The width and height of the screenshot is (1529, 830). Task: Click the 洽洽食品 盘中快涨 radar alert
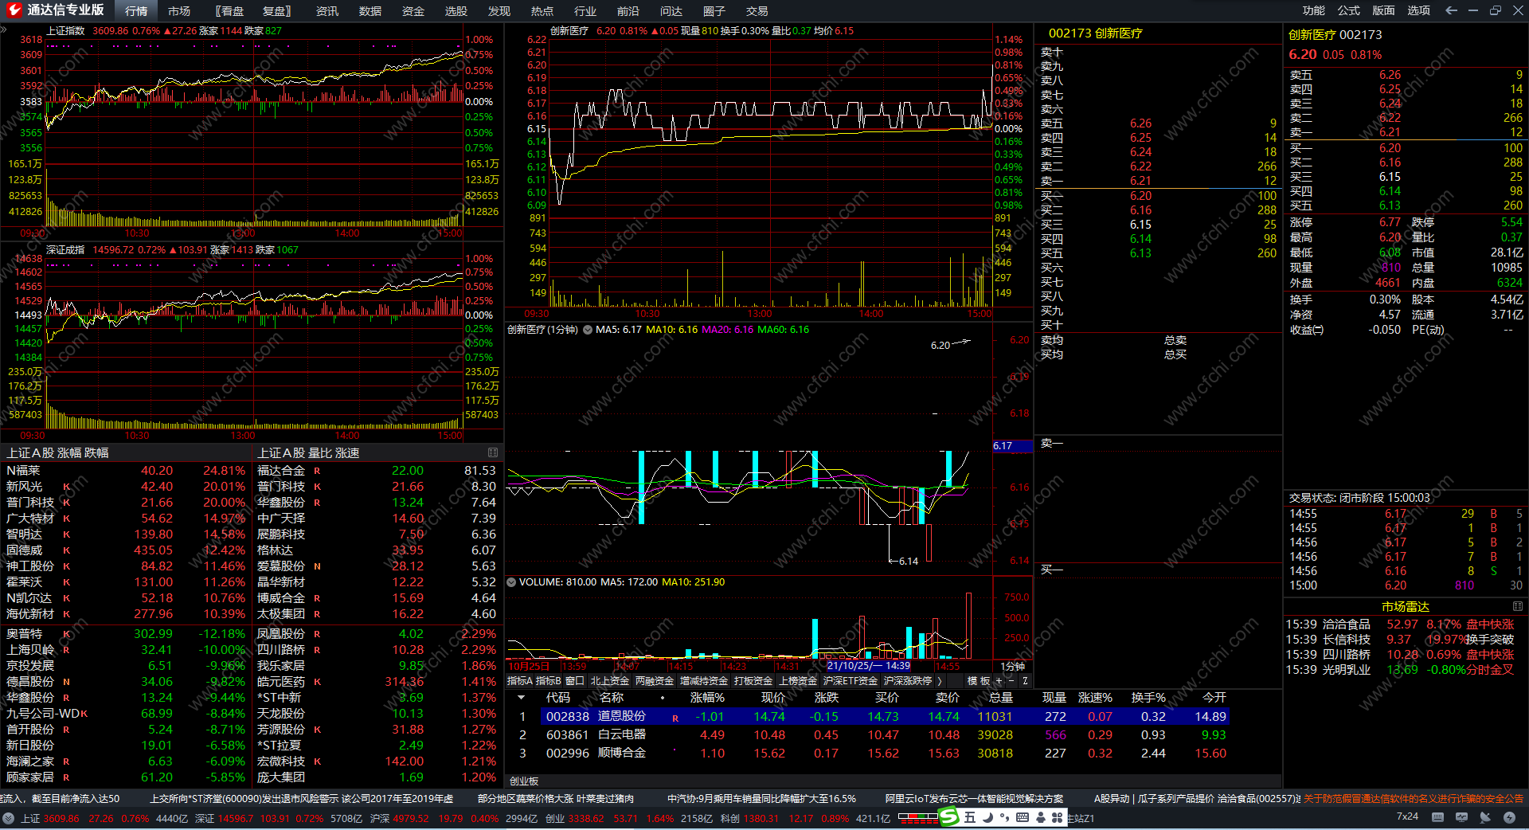(1400, 624)
